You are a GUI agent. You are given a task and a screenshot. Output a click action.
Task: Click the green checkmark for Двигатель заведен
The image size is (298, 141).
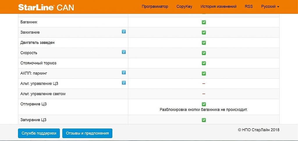coord(204,43)
